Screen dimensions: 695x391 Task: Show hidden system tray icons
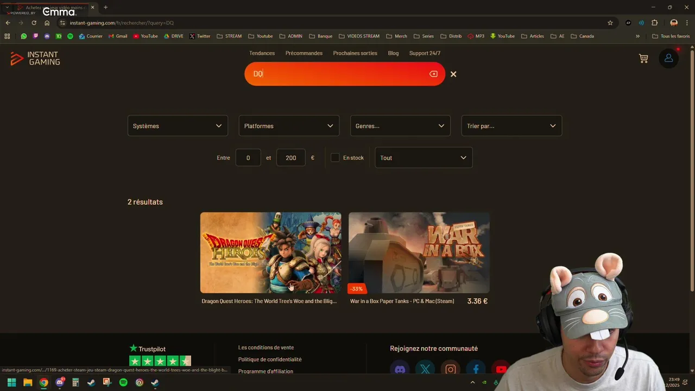[x=472, y=382]
